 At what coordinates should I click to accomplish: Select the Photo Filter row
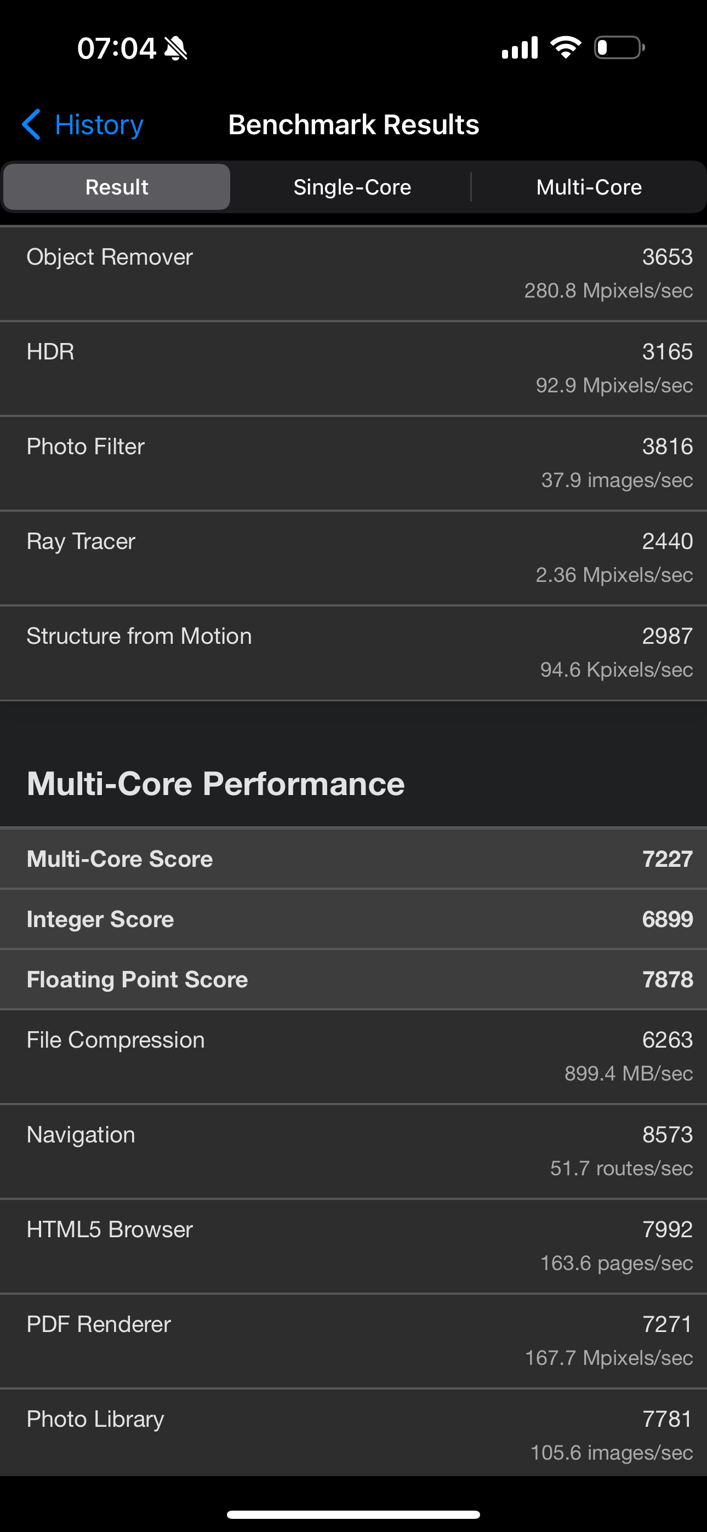(353, 462)
